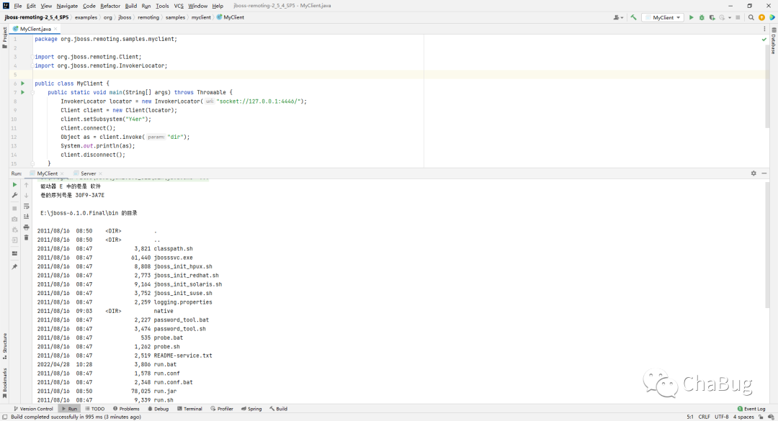
Task: Switch to MyClient.java editor tab
Action: (x=35, y=29)
